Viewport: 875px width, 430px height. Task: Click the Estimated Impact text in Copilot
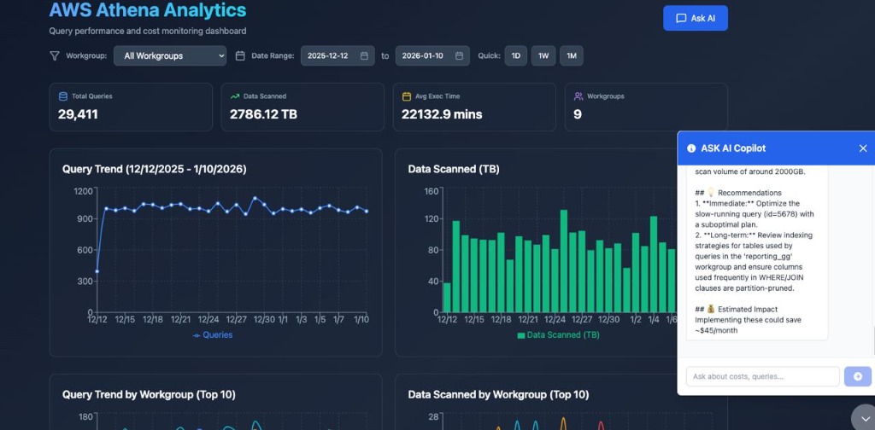(747, 309)
